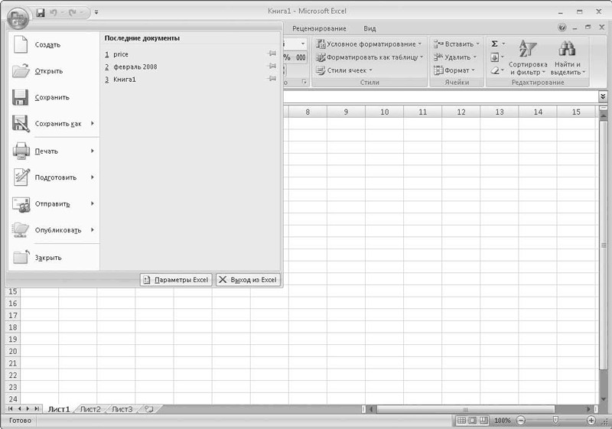Image resolution: width=612 pixels, height=429 pixels.
Task: Open the Find and Select binoculars tool
Action: click(x=567, y=50)
